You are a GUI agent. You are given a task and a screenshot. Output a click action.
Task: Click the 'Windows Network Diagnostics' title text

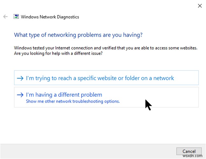pyautogui.click(x=50, y=17)
